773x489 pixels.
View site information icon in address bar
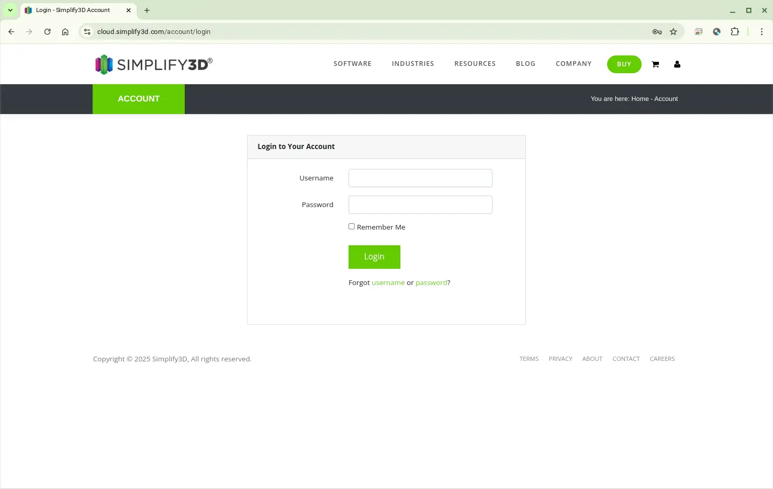coord(87,32)
